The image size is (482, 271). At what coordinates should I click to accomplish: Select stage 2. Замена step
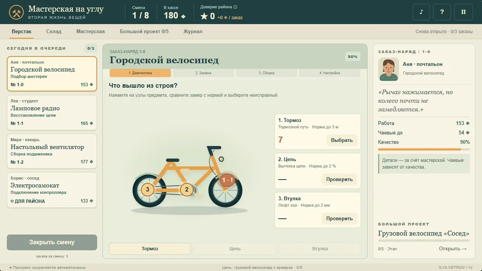[x=203, y=73]
